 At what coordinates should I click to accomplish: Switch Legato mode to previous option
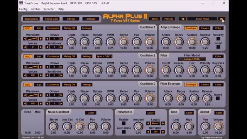point(148,123)
